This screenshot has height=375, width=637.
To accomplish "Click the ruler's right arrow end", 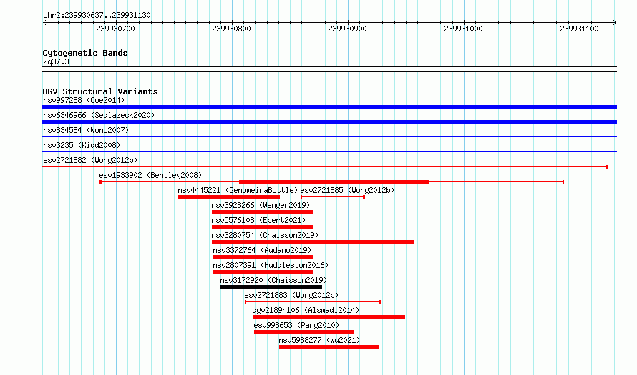I will pos(614,22).
